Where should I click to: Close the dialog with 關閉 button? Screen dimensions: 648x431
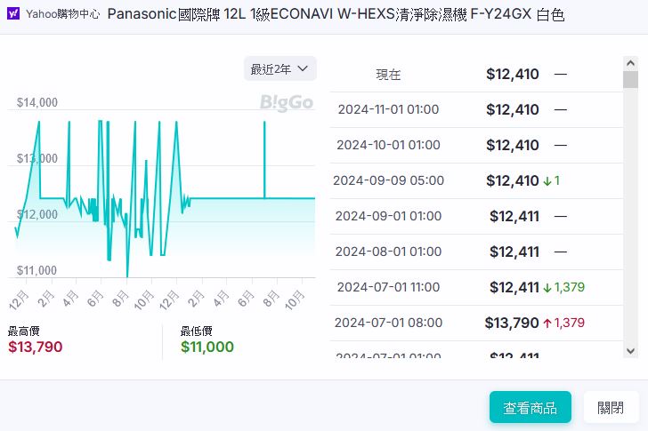(x=611, y=408)
